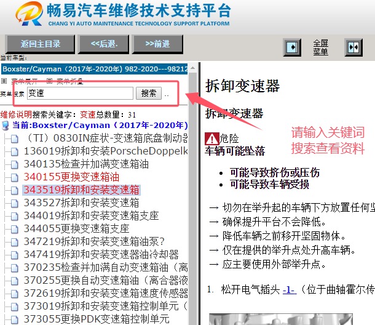Go forward with the >>前进 button
Viewport: 375px width, 325px height.
pos(157,44)
